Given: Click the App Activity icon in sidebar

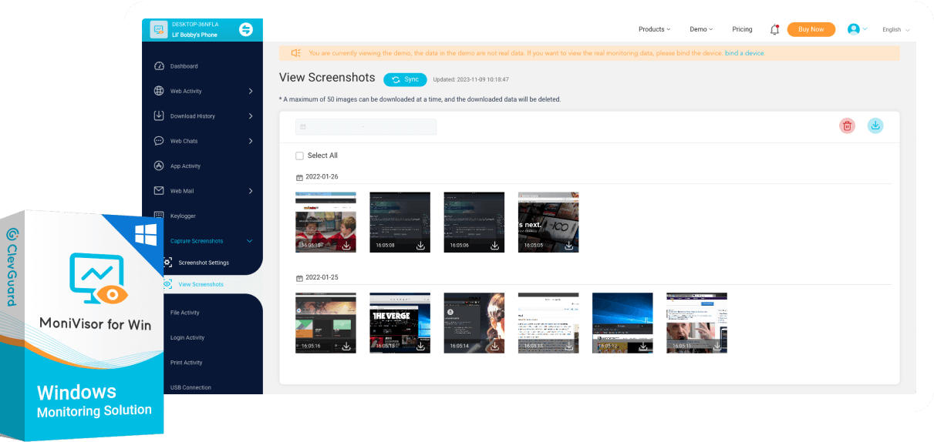Looking at the screenshot, I should click(x=159, y=166).
